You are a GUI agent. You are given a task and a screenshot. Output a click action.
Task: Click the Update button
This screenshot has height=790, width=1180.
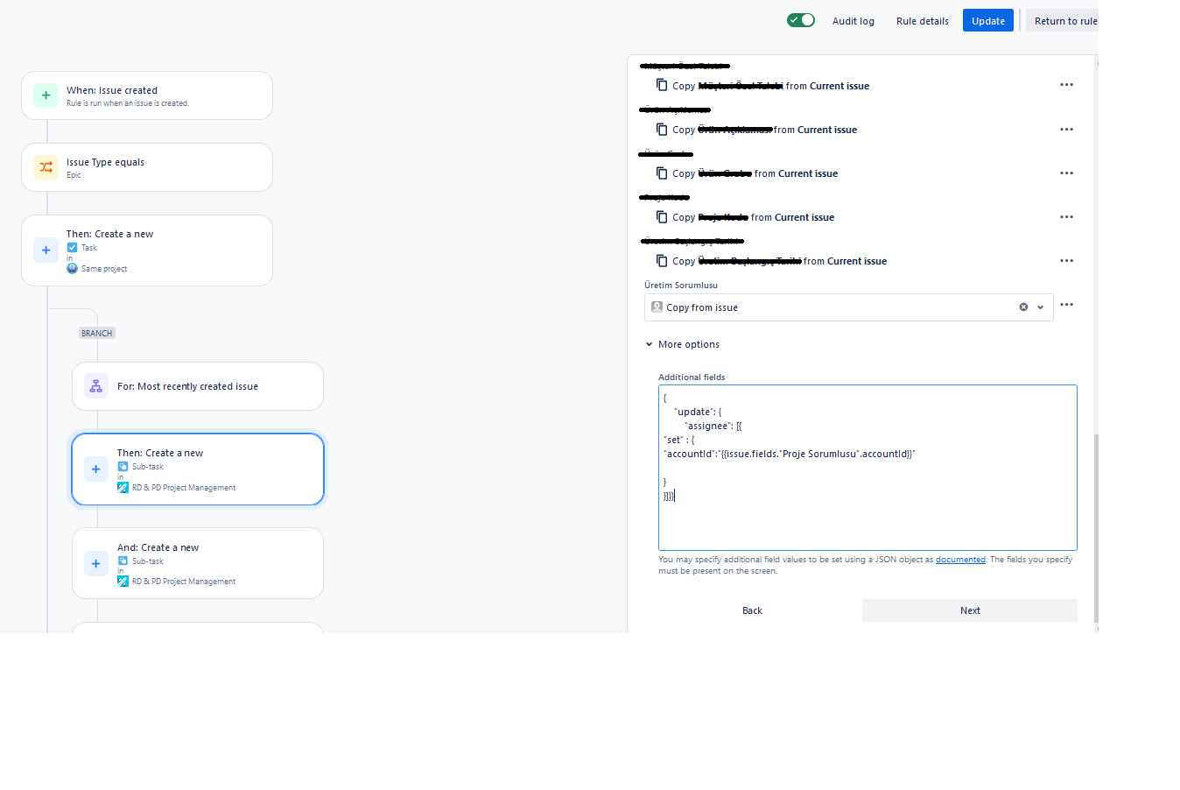point(988,20)
